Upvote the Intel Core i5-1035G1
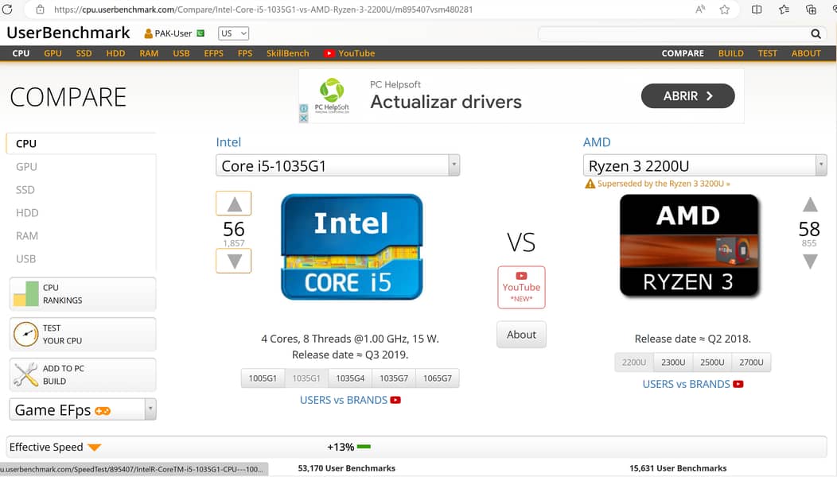 [x=234, y=204]
